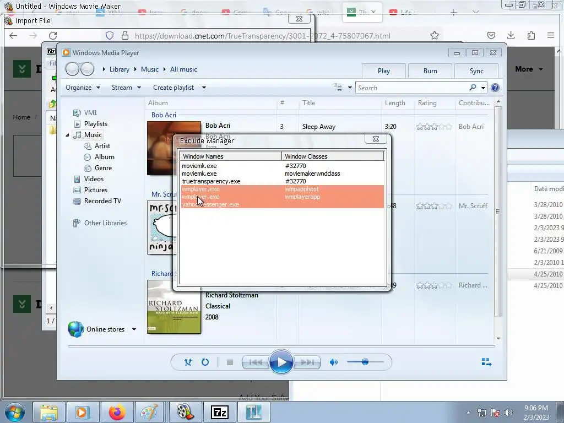
Task: Click Save to Pocket icon in browser
Action: (x=491, y=35)
